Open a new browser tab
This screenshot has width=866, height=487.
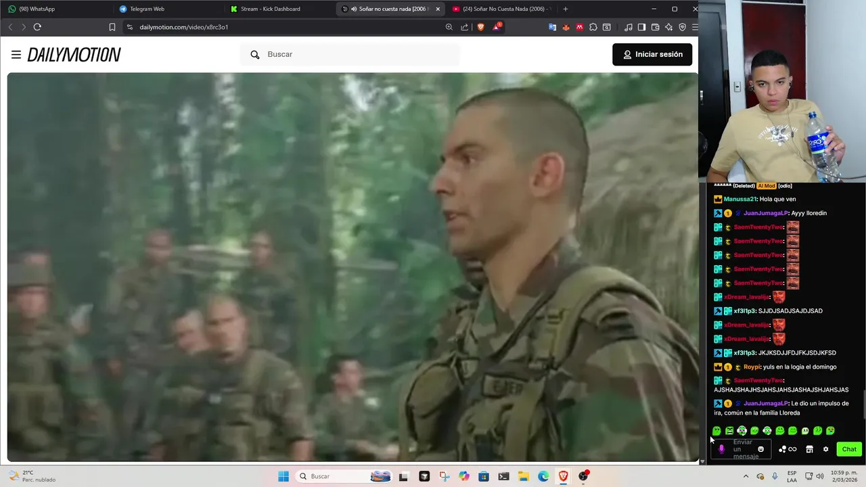(x=566, y=9)
